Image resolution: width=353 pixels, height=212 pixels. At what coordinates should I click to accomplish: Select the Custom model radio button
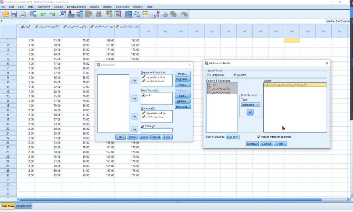click(235, 75)
